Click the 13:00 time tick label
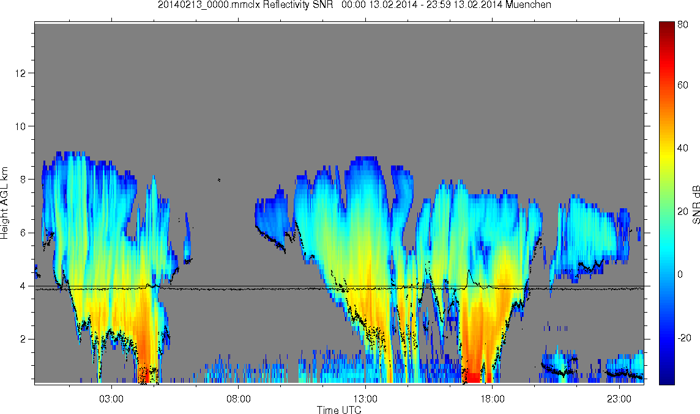This screenshot has height=414, width=700. 365,398
